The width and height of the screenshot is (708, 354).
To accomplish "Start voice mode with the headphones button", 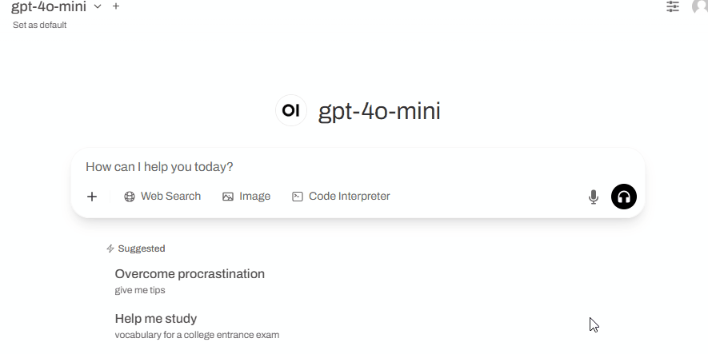I will pyautogui.click(x=623, y=197).
